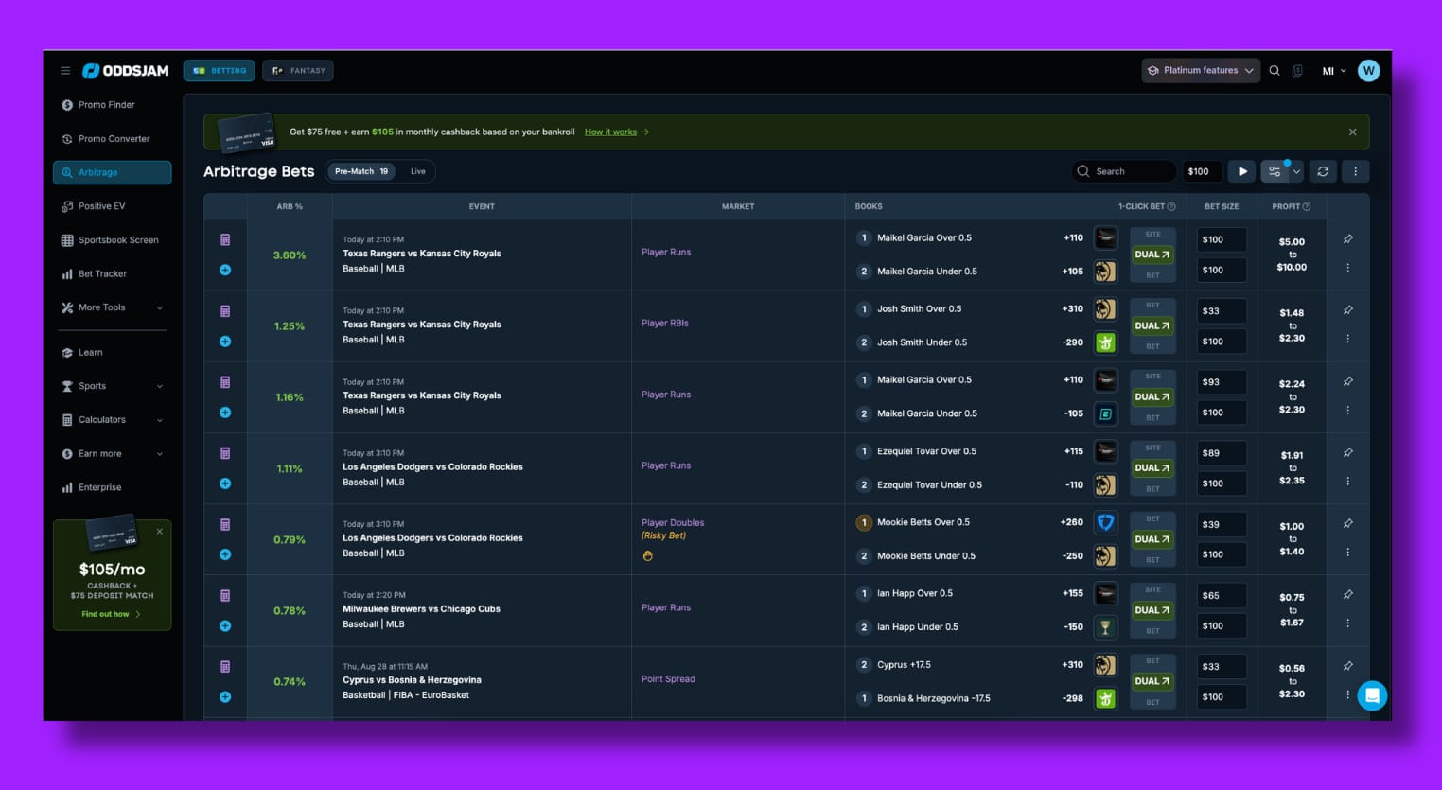The image size is (1442, 790).
Task: Close the cashback promo banner
Action: [1352, 132]
